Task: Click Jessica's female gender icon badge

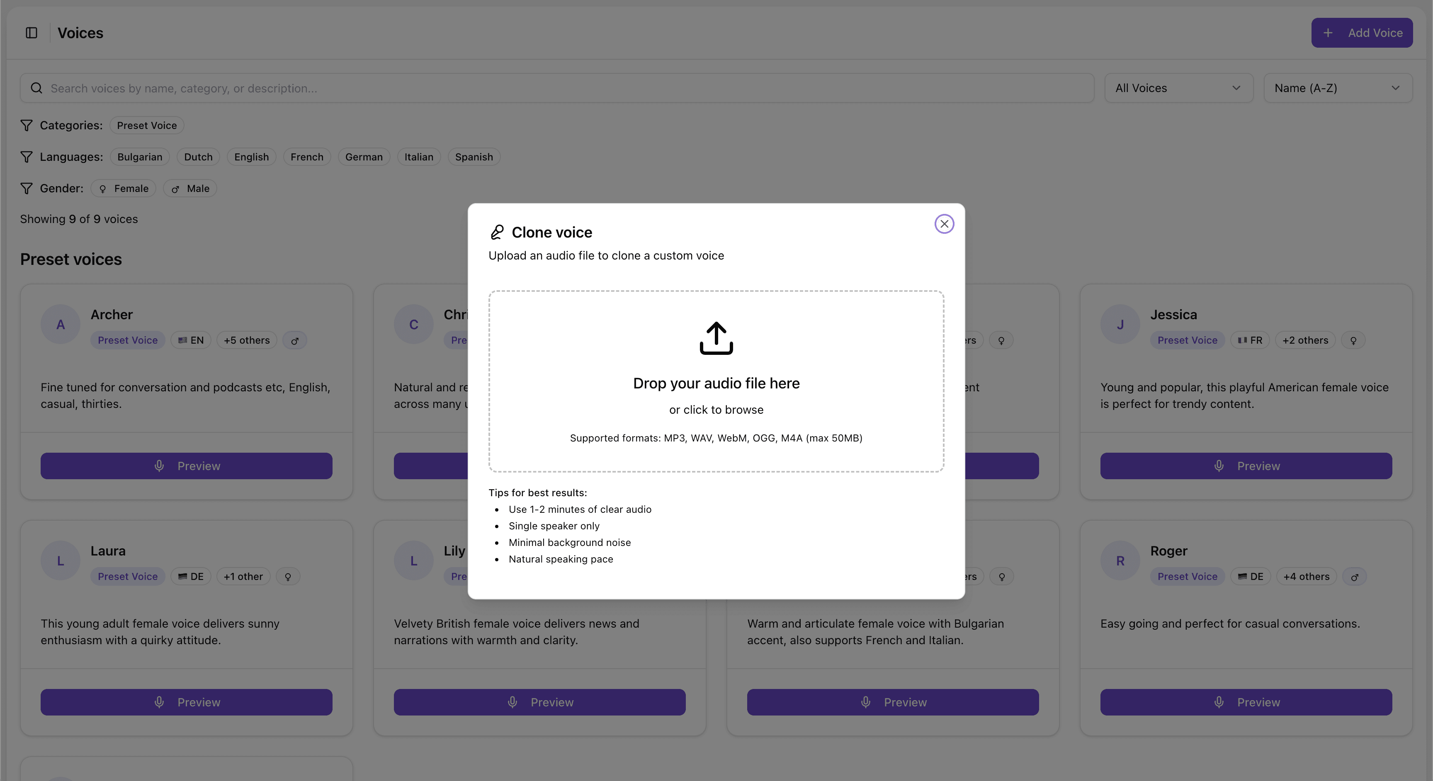Action: [1353, 340]
